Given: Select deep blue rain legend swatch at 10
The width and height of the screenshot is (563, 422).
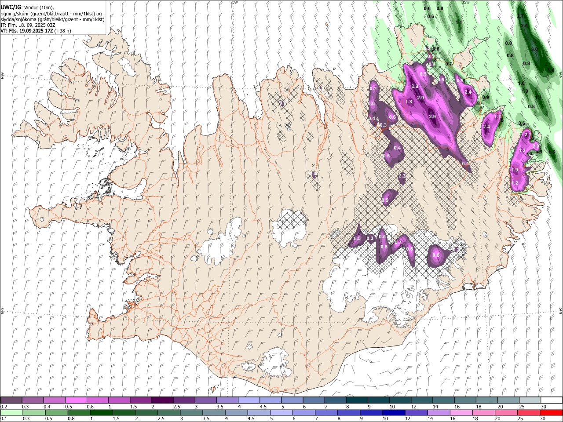Looking at the screenshot, I should pos(394,412).
